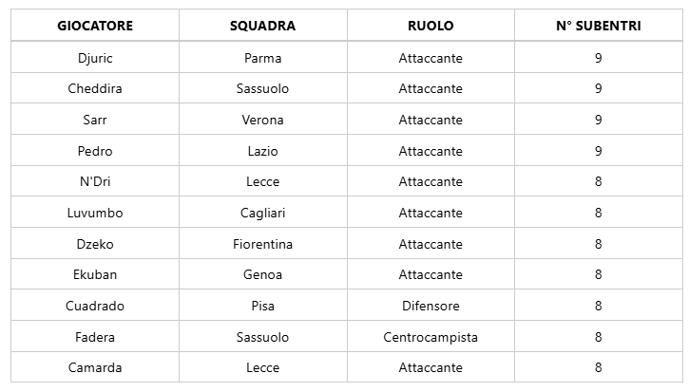Click the RUOLO column header
Viewport: 689px width, 392px height.
click(x=431, y=26)
